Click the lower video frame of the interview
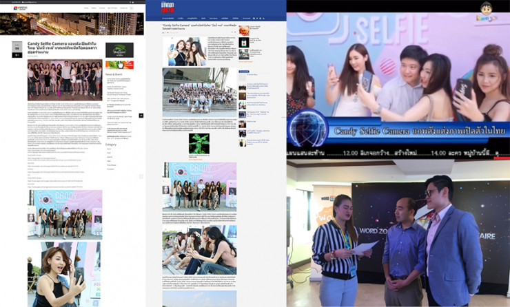The width and height of the screenshot is (510, 307). 398,233
